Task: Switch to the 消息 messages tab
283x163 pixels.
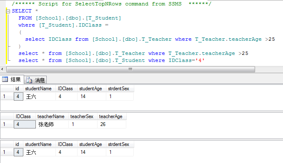Action: [x=35, y=80]
